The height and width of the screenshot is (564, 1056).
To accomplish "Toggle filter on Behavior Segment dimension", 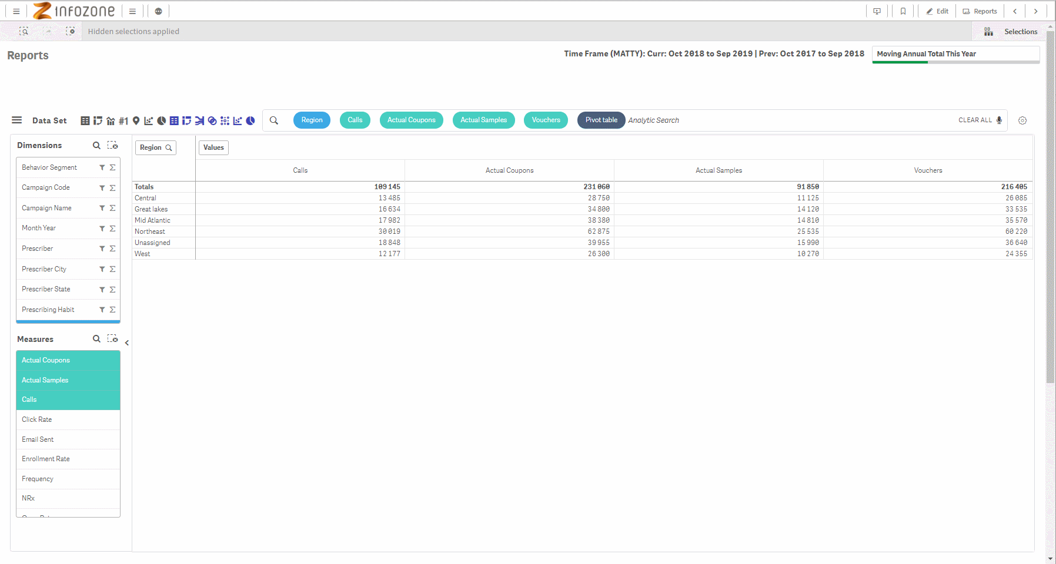I will tap(102, 167).
